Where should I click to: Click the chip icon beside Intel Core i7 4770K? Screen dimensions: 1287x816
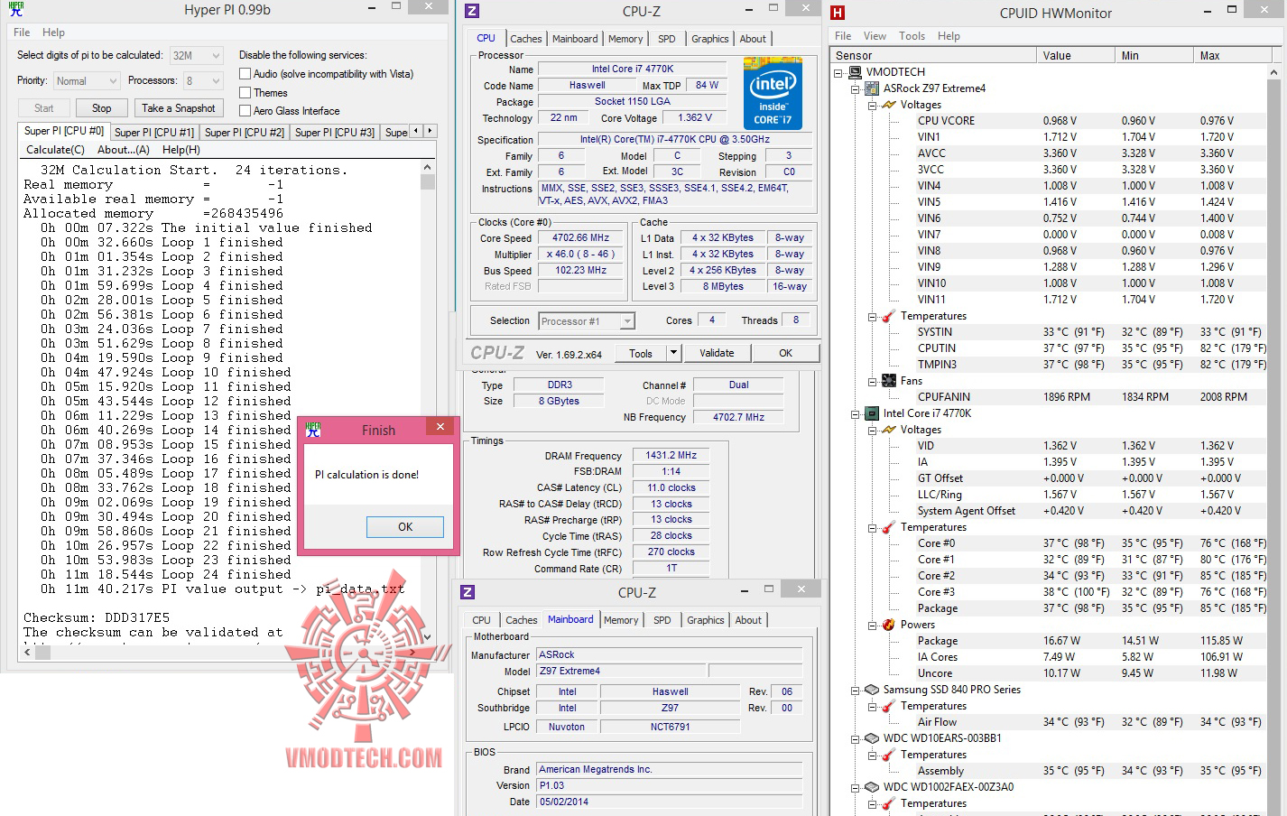[872, 413]
